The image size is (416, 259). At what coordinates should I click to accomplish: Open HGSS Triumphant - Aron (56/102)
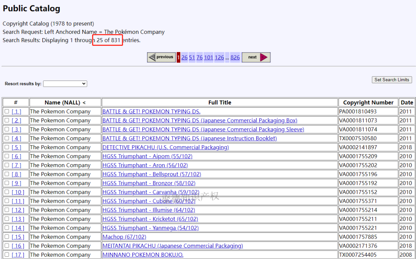[x=145, y=165]
